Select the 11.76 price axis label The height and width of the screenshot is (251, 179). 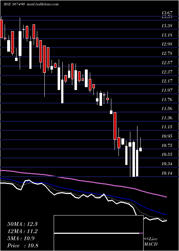click(167, 100)
